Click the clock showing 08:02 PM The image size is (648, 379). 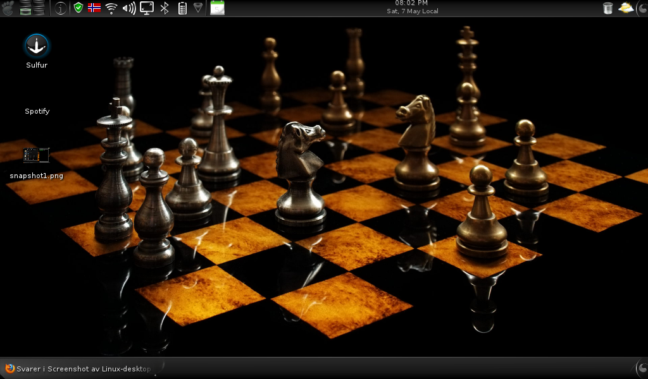[x=412, y=8]
